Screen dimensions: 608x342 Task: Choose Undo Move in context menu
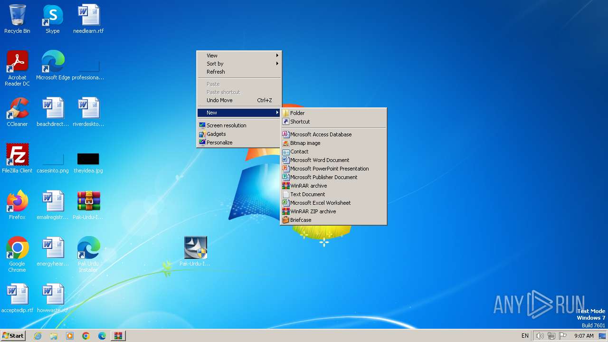(x=239, y=100)
